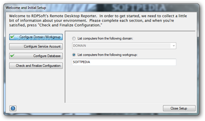Image resolution: width=205 pixels, height=121 pixels.
Task: Open help via the blue question mark icon
Action: pos(13,108)
